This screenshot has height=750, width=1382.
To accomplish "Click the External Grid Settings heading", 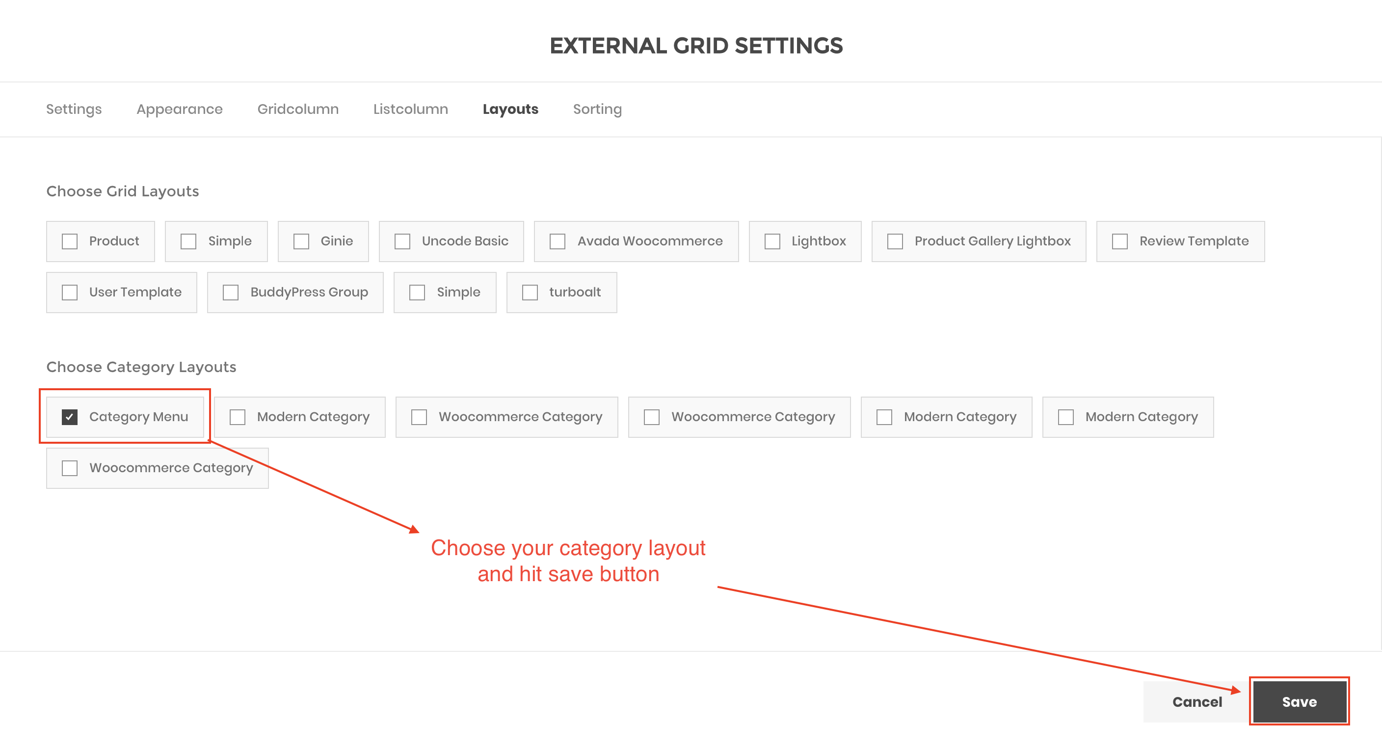I will (696, 46).
